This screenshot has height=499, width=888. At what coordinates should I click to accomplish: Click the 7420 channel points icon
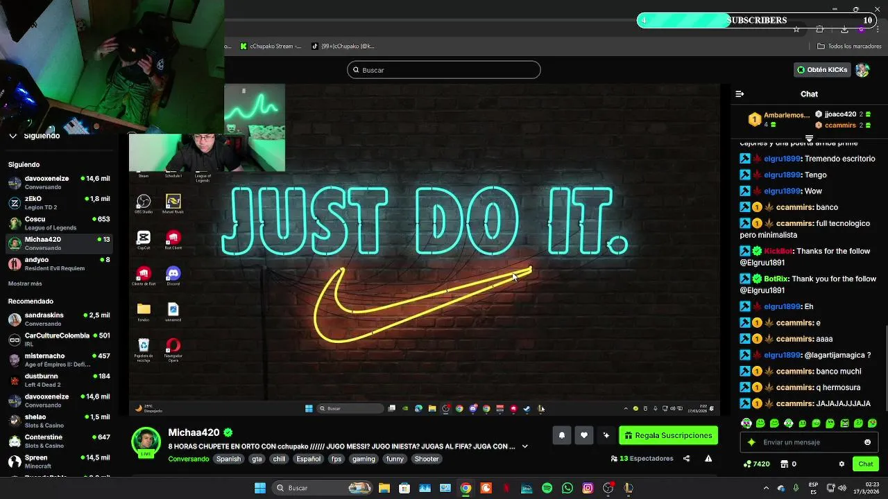click(746, 464)
